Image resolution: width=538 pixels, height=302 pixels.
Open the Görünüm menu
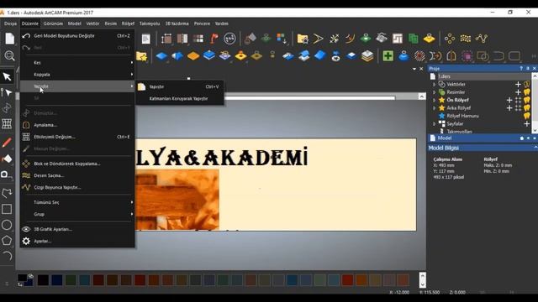[x=53, y=23]
